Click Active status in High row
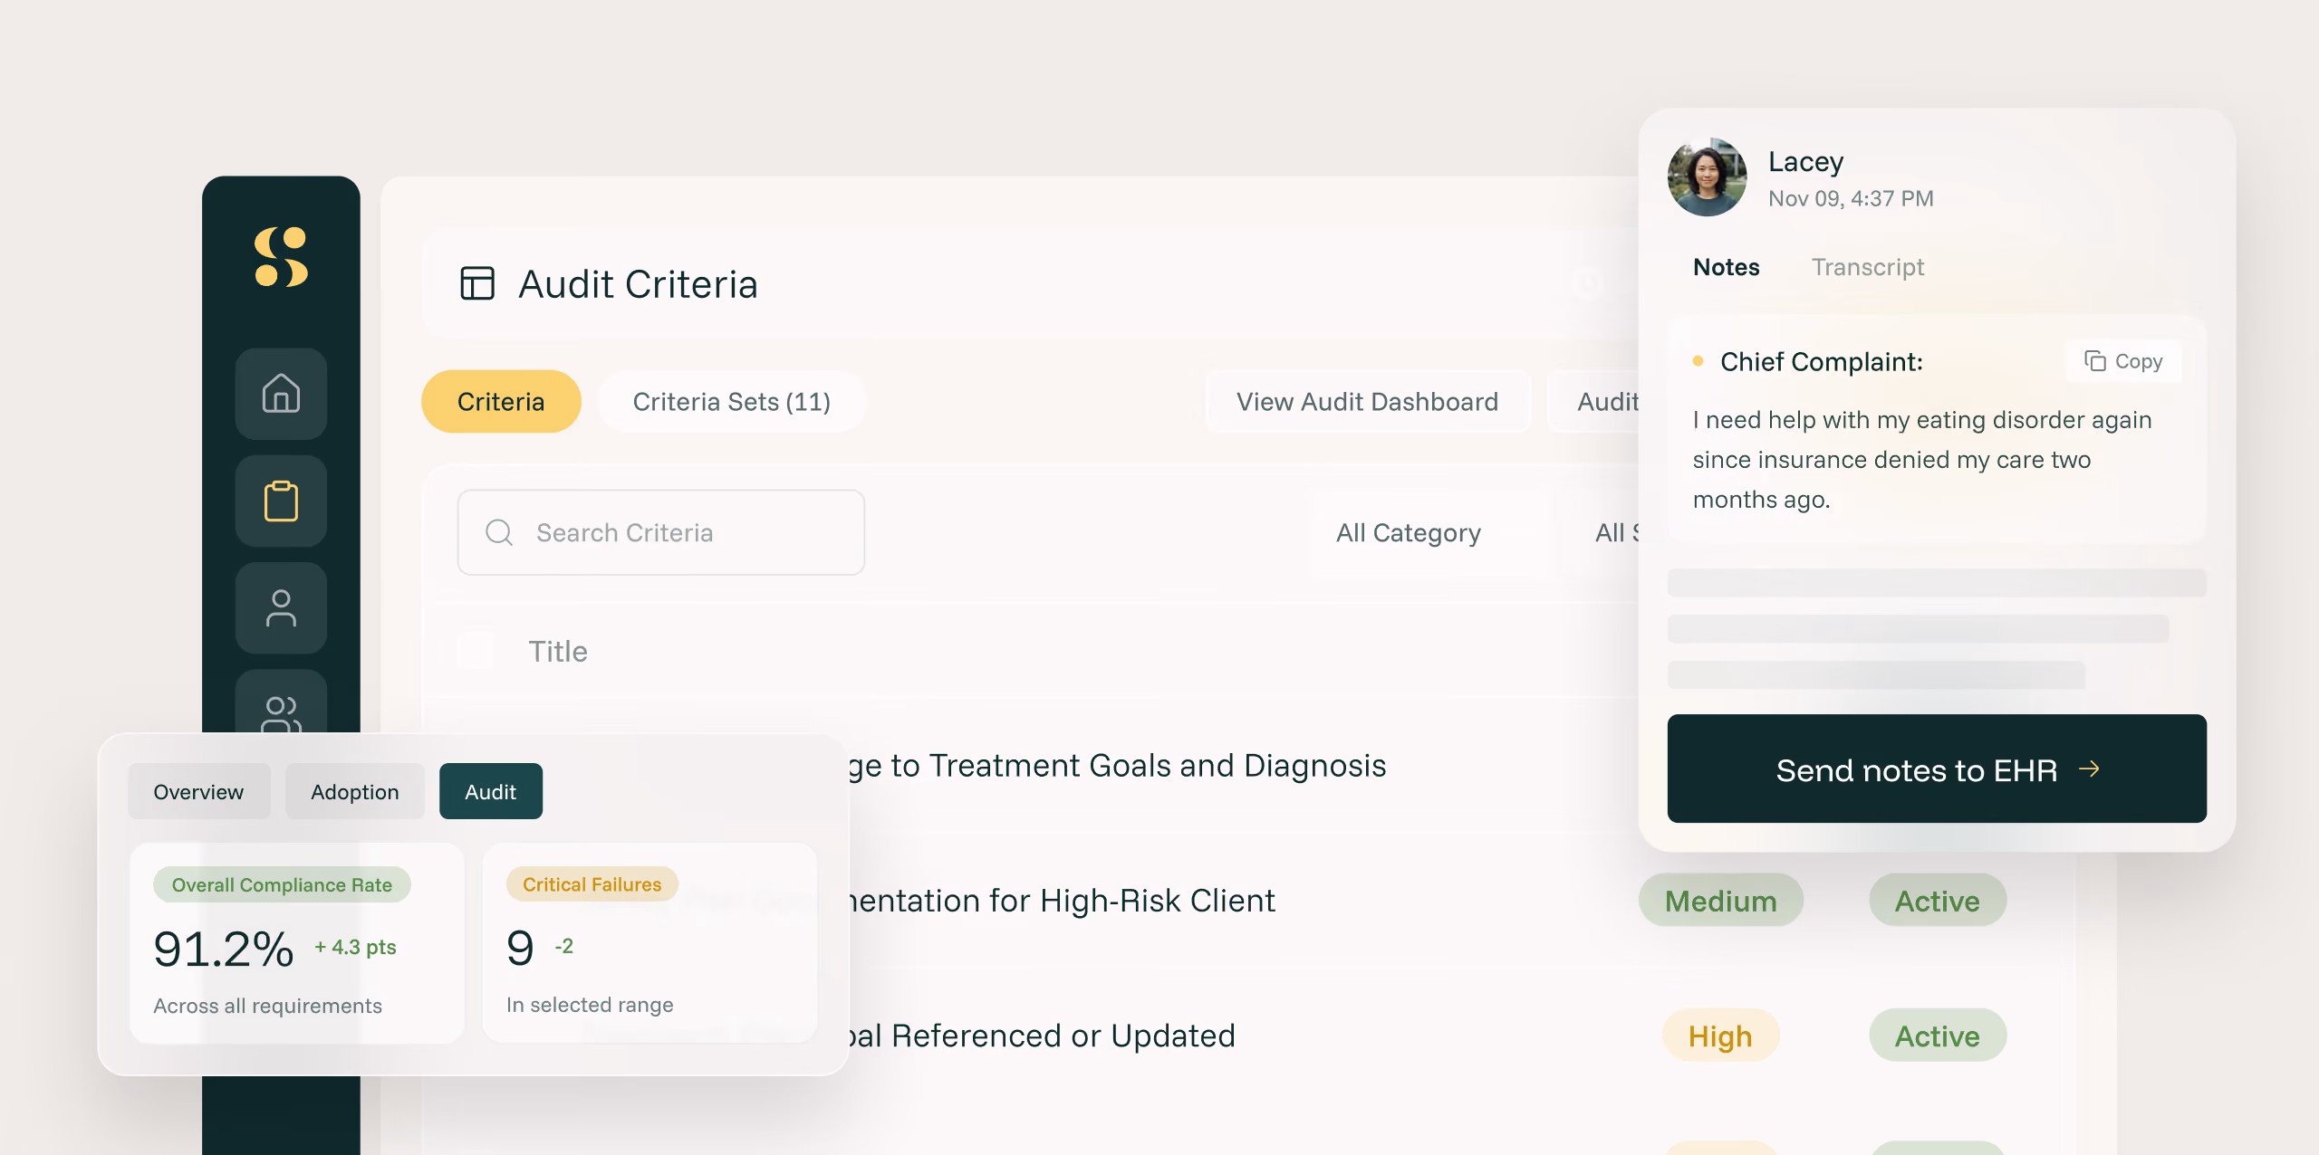This screenshot has height=1155, width=2319. click(x=1938, y=1036)
